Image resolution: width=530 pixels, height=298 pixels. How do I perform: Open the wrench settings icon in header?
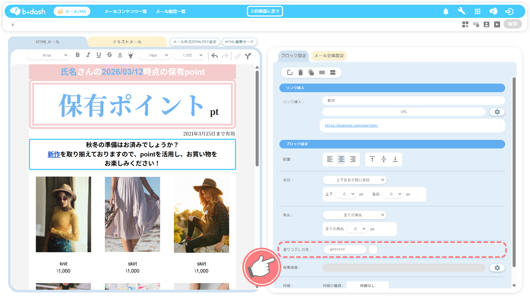[x=461, y=12]
